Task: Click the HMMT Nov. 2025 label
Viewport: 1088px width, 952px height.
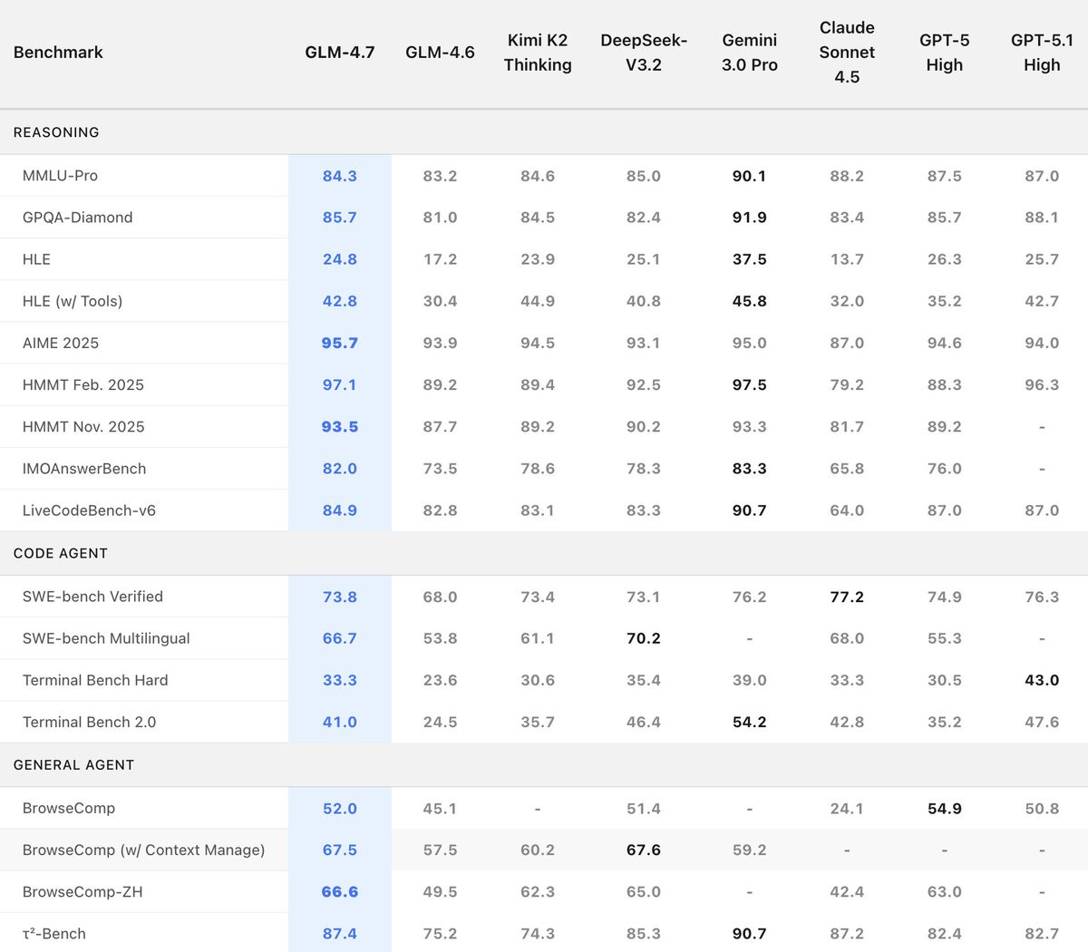Action: pyautogui.click(x=83, y=426)
